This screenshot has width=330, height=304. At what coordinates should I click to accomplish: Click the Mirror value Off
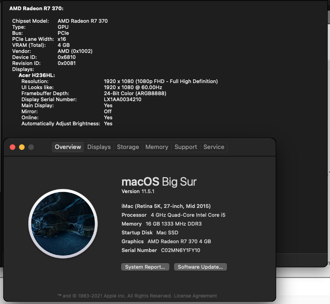[x=108, y=111]
